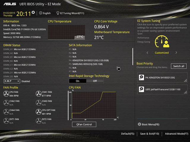Click the 0.864 V core voltage value
This screenshot has width=190, height=142.
102,27
